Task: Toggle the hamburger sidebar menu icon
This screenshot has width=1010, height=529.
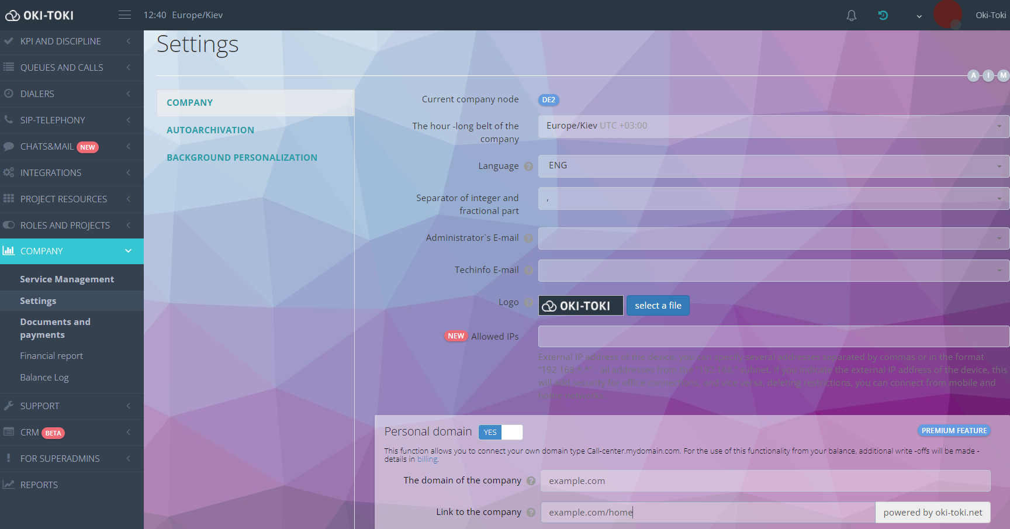Action: coord(124,15)
